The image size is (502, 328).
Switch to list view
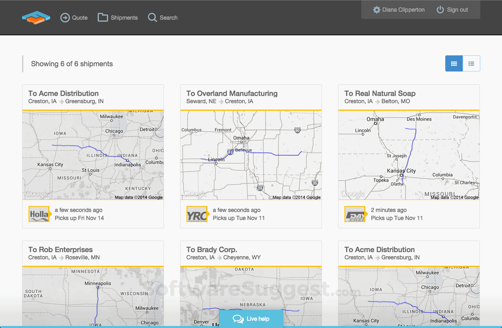click(471, 63)
